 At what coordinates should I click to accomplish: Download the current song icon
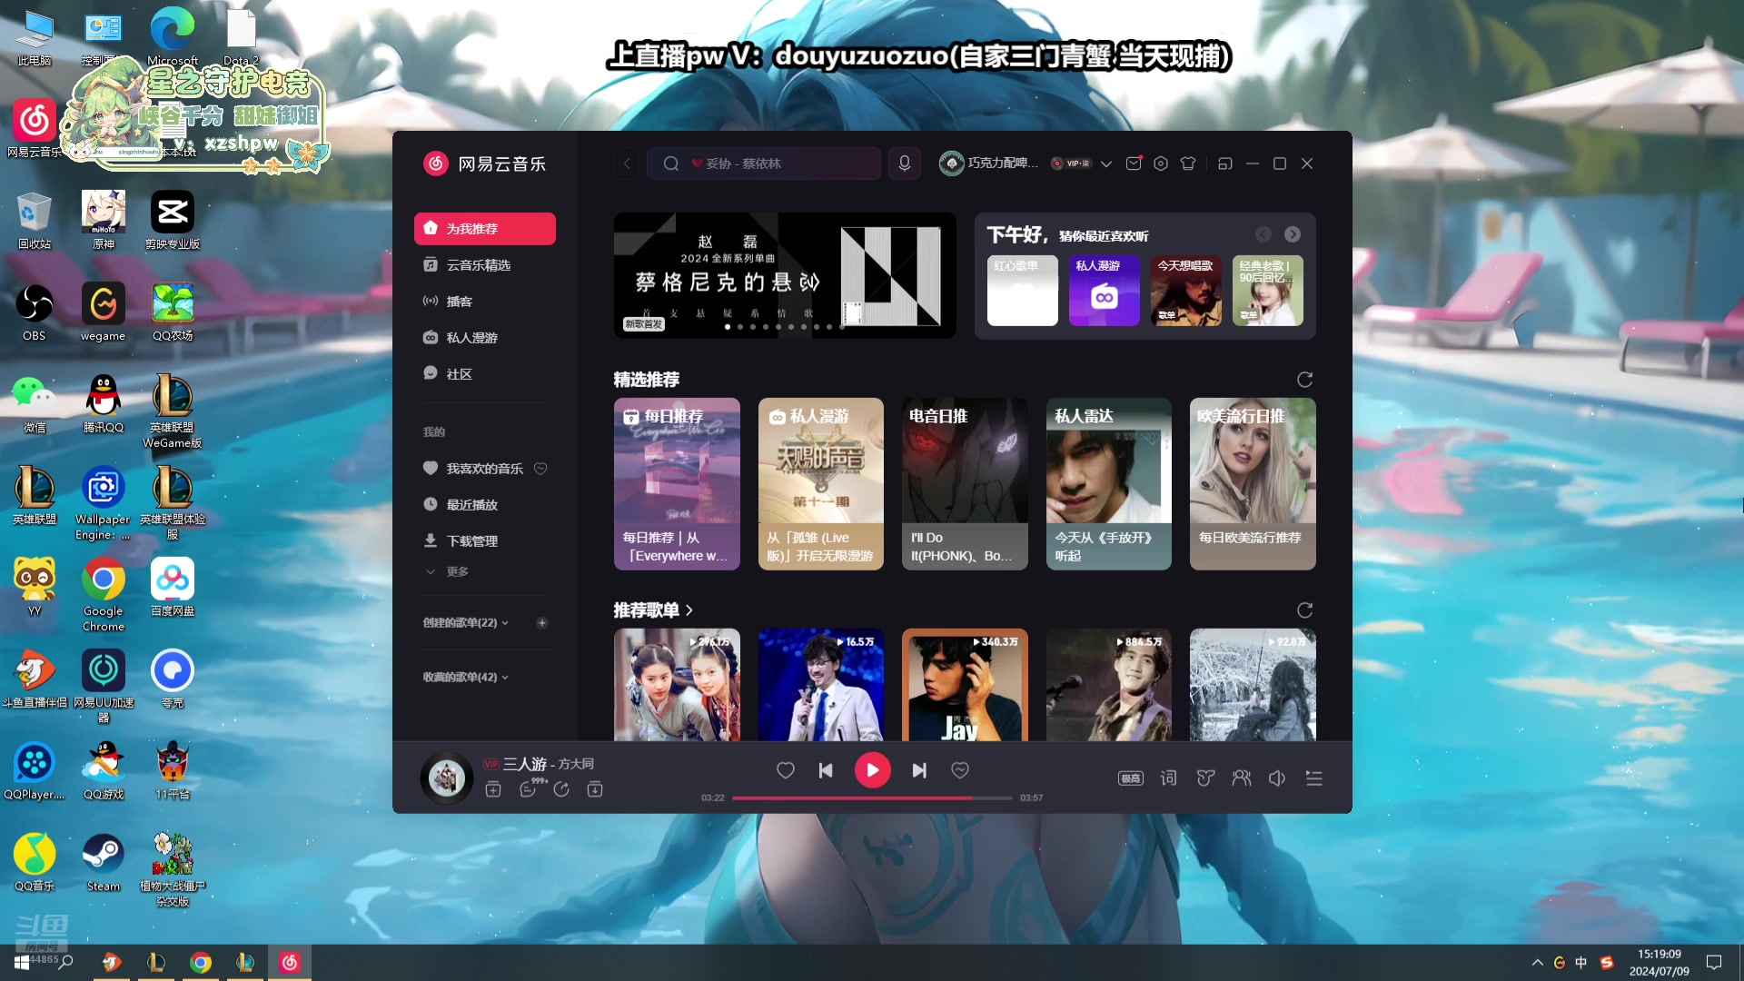(x=595, y=789)
